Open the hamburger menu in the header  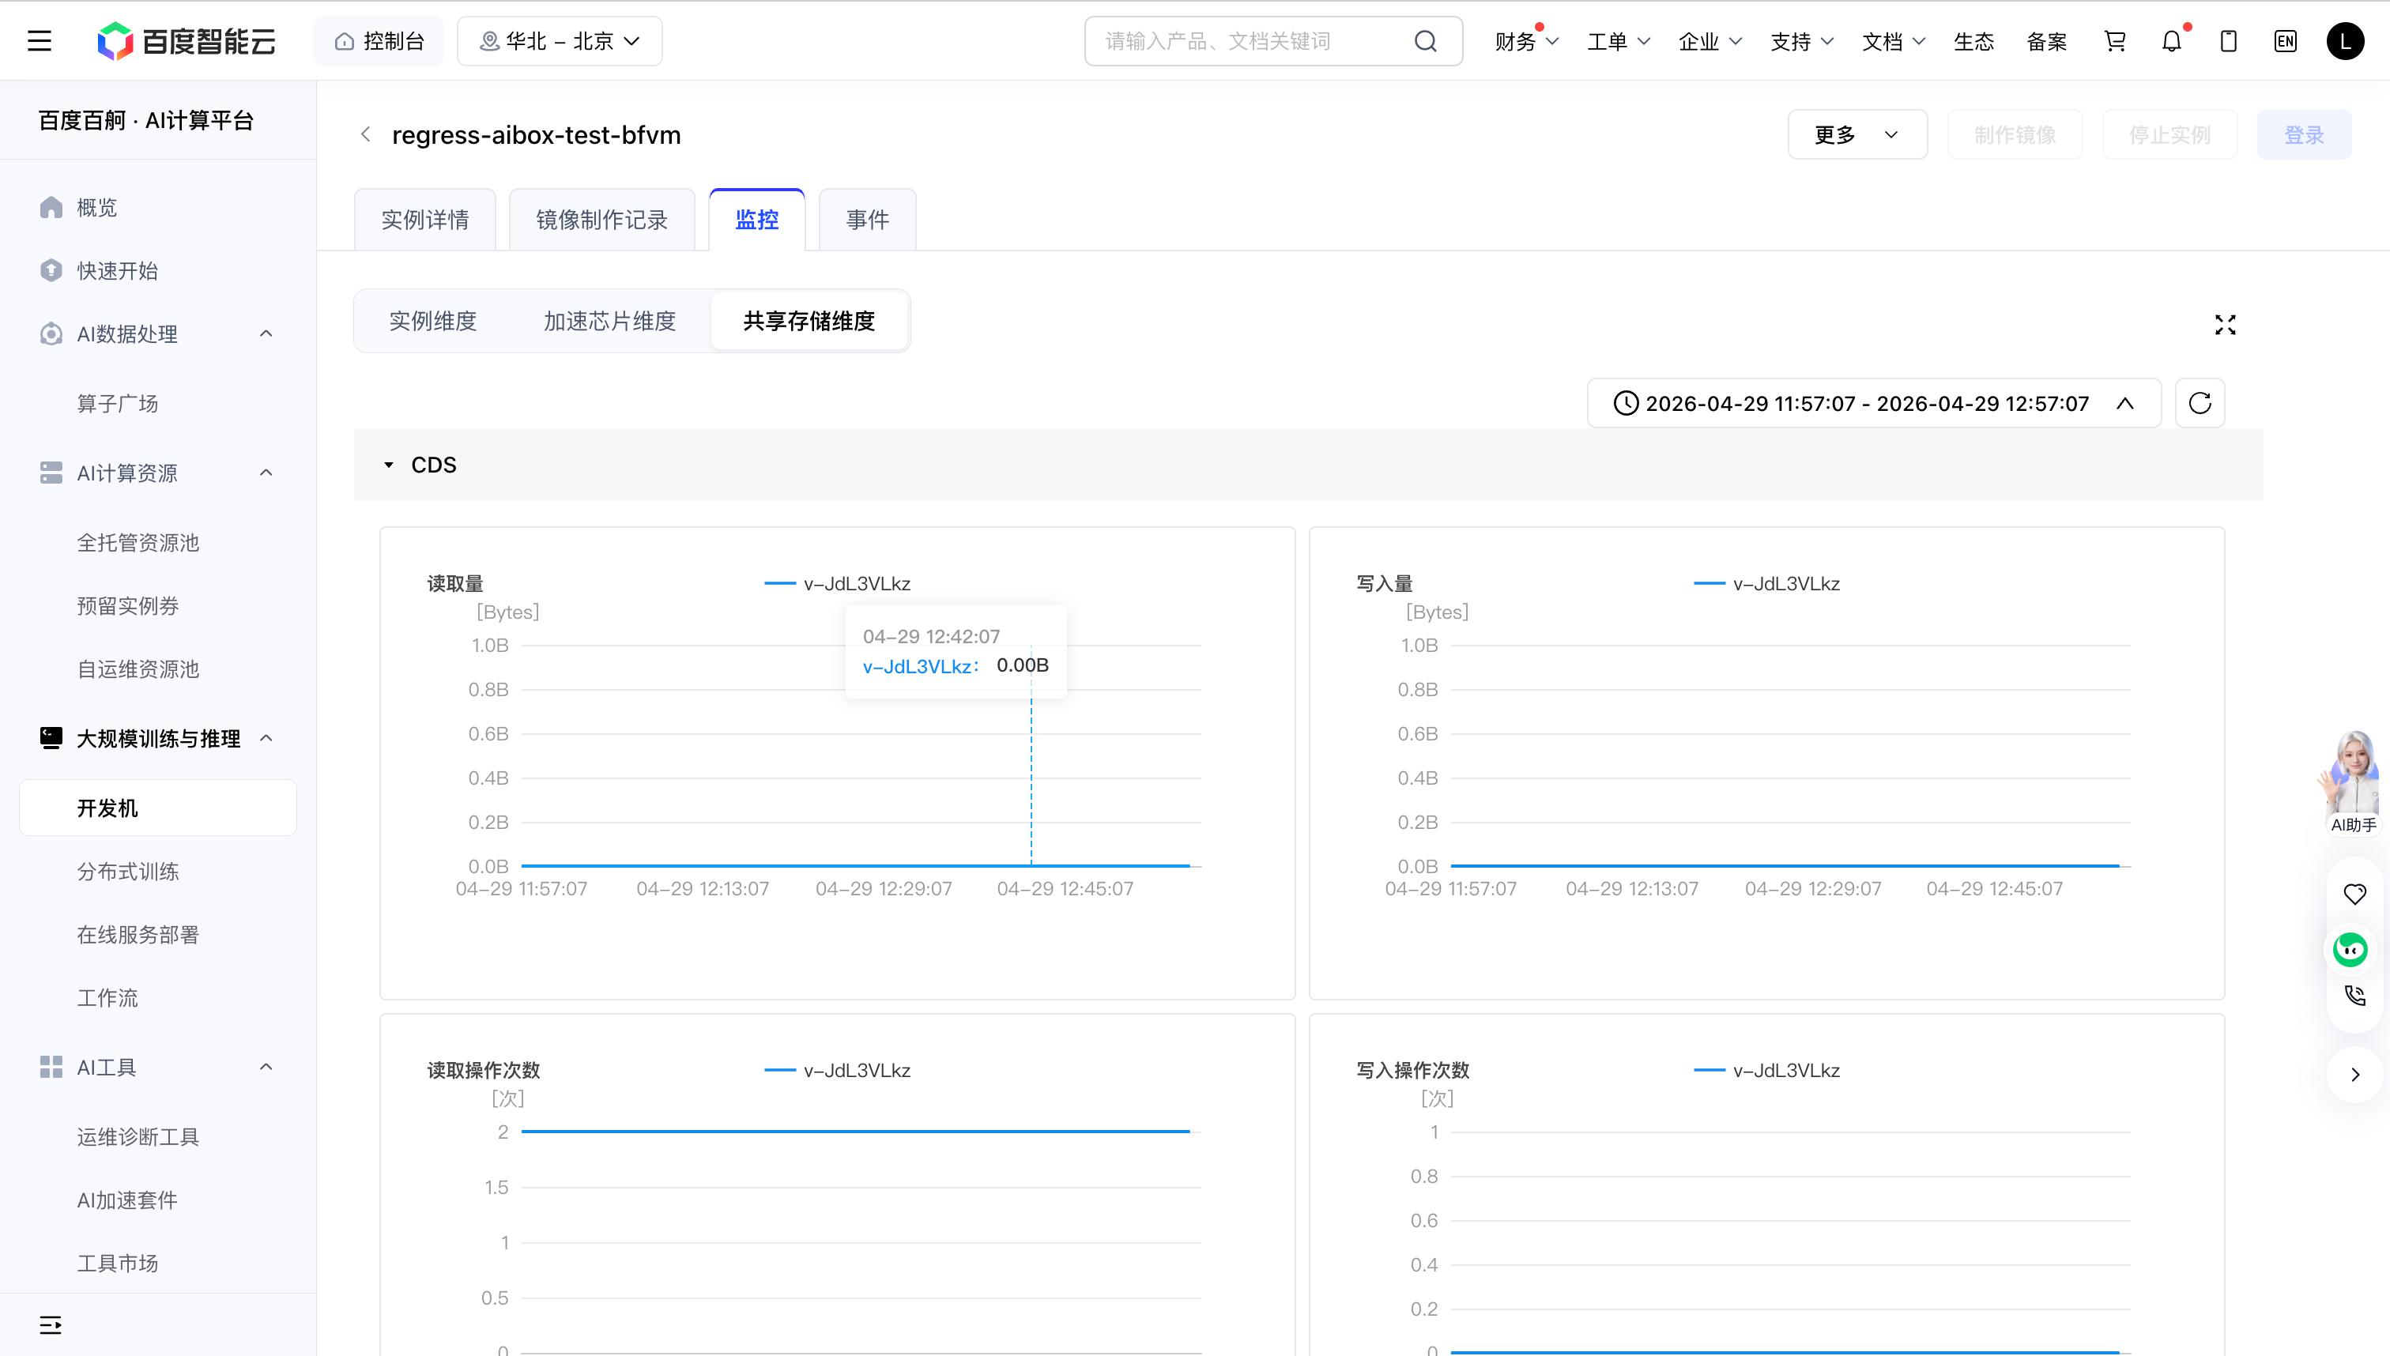39,41
